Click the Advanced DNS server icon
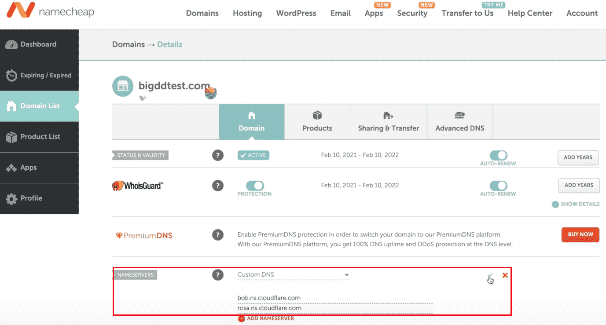The image size is (606, 325). tap(460, 115)
